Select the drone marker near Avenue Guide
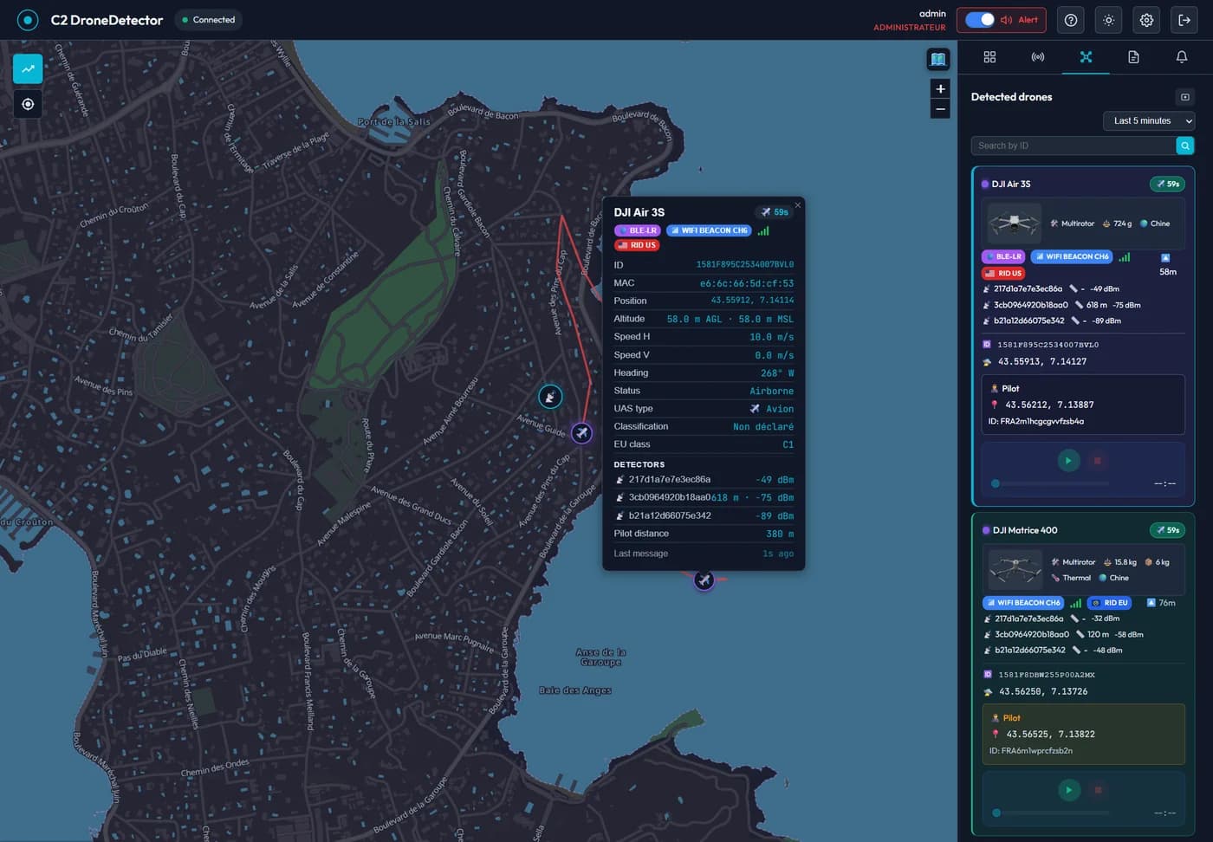 pos(582,432)
